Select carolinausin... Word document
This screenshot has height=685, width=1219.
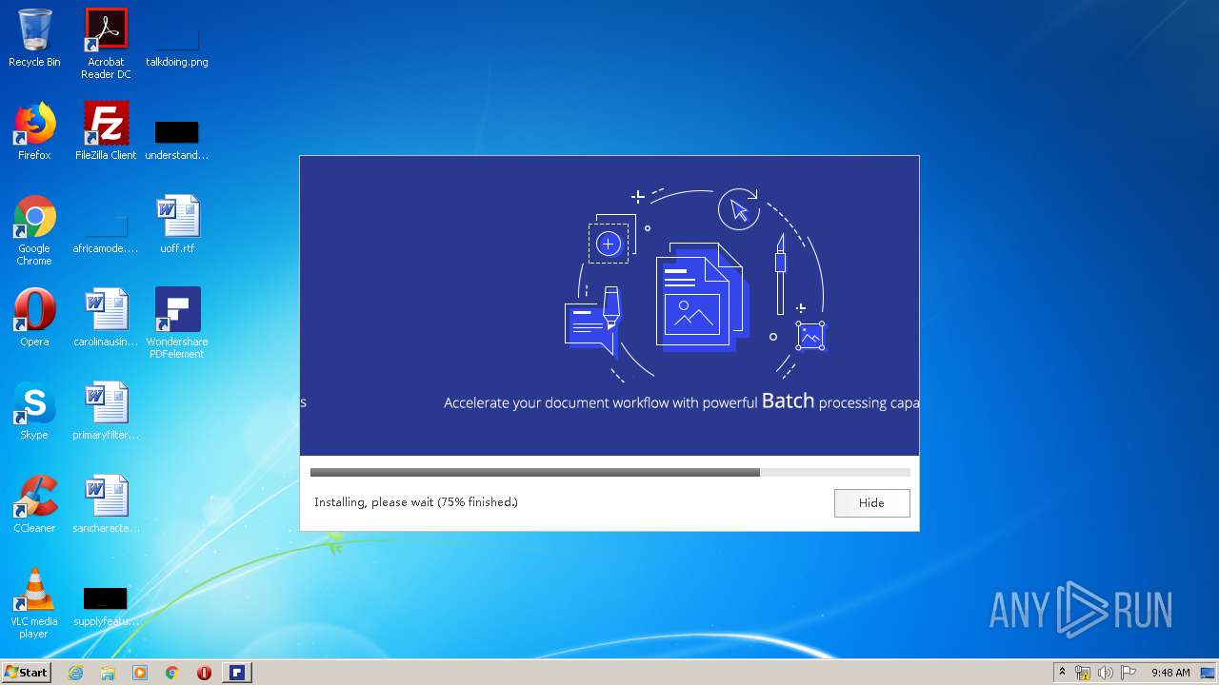tap(106, 318)
